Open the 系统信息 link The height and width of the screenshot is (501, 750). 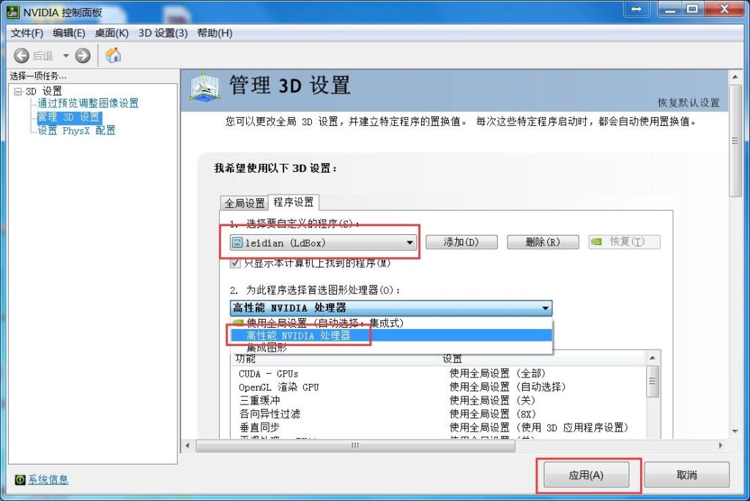[48, 480]
